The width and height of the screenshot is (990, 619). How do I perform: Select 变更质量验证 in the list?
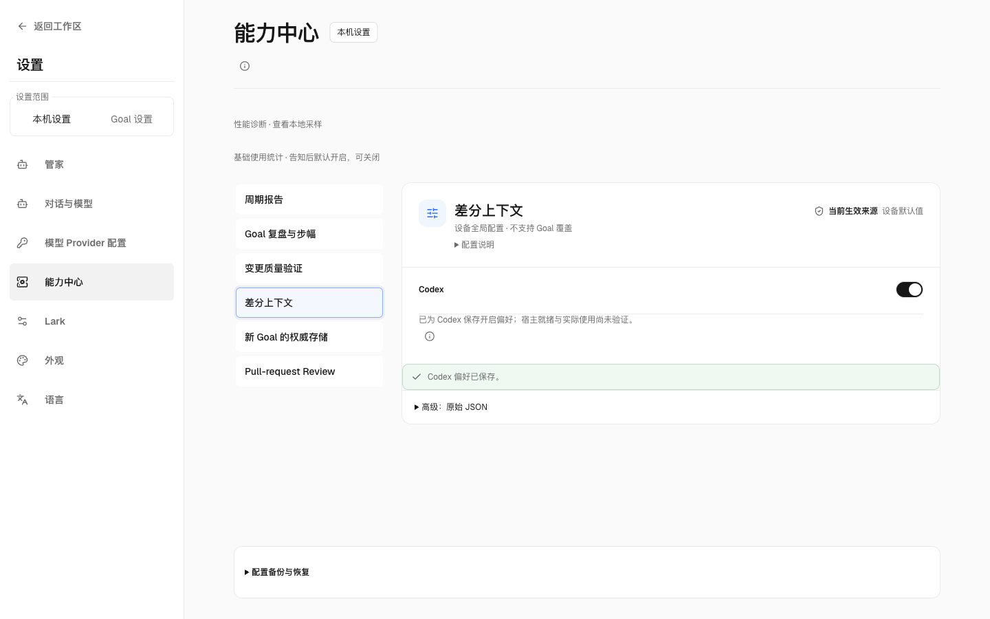click(309, 268)
